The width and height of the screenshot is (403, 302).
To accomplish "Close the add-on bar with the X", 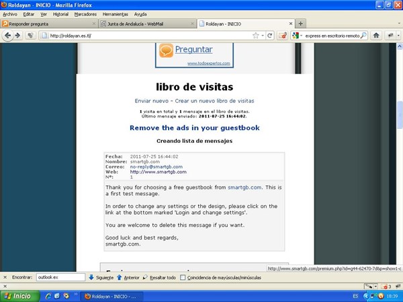I will point(5,286).
